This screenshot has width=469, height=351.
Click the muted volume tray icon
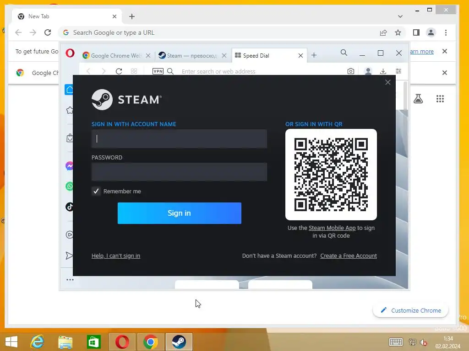[x=424, y=342]
